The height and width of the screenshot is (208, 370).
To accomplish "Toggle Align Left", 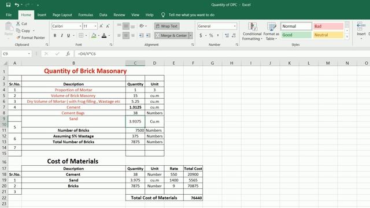I will click(x=119, y=35).
